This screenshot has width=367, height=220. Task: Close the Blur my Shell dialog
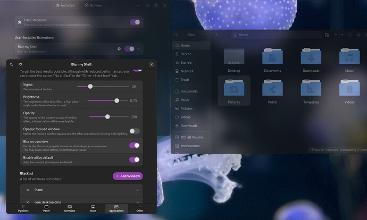(x=152, y=64)
